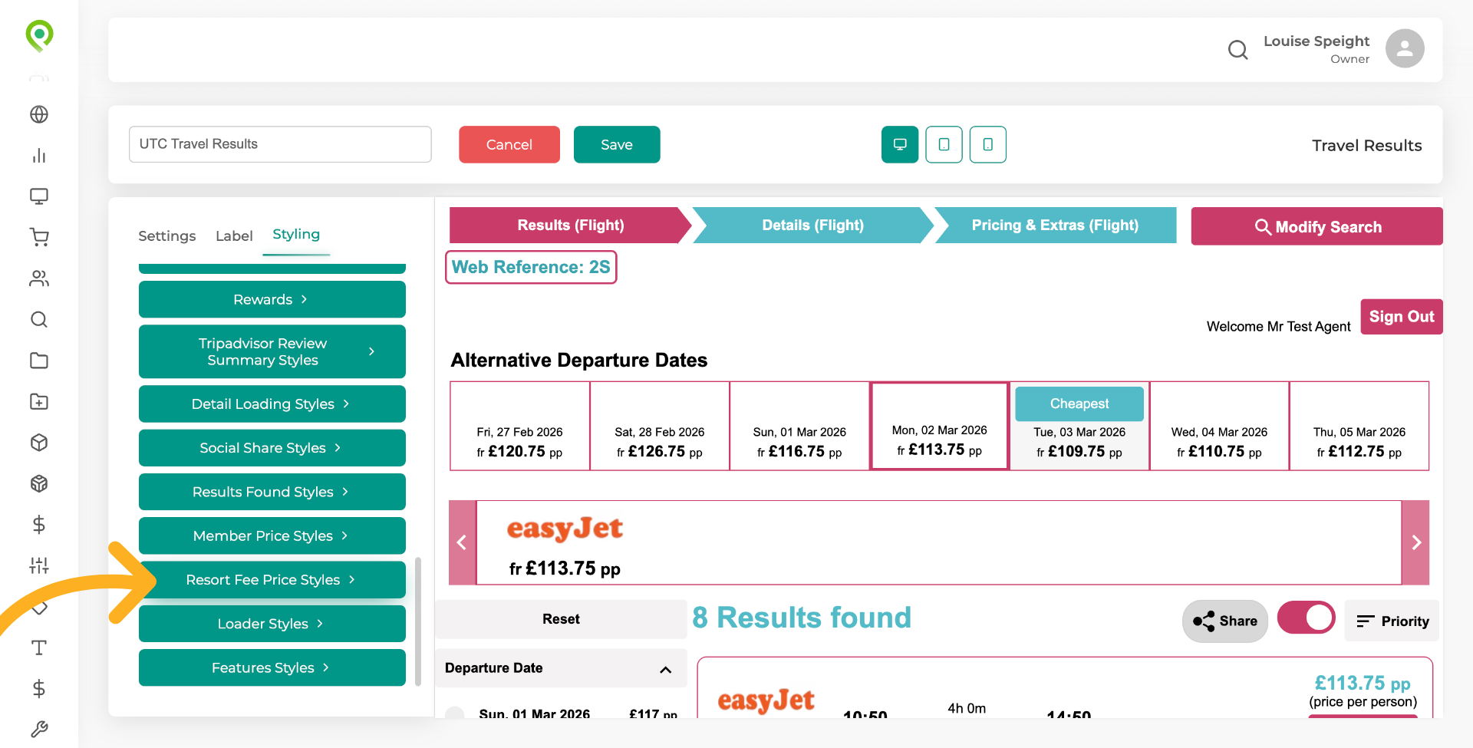The height and width of the screenshot is (748, 1473).
Task: Click the wrench icon at sidebar bottom
Action: click(x=39, y=729)
